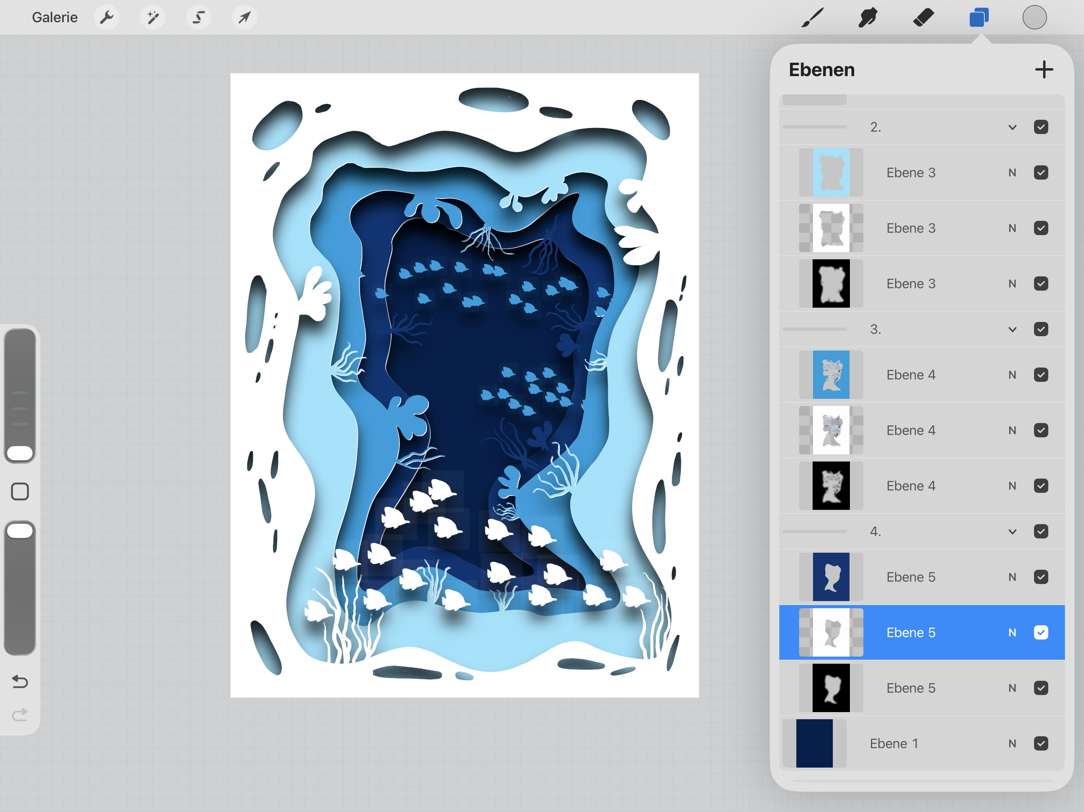Viewport: 1084px width, 812px height.
Task: Adjust the brush size slider
Action: click(x=20, y=396)
